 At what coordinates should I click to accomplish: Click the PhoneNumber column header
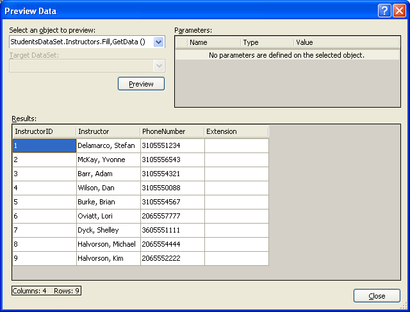coord(172,131)
